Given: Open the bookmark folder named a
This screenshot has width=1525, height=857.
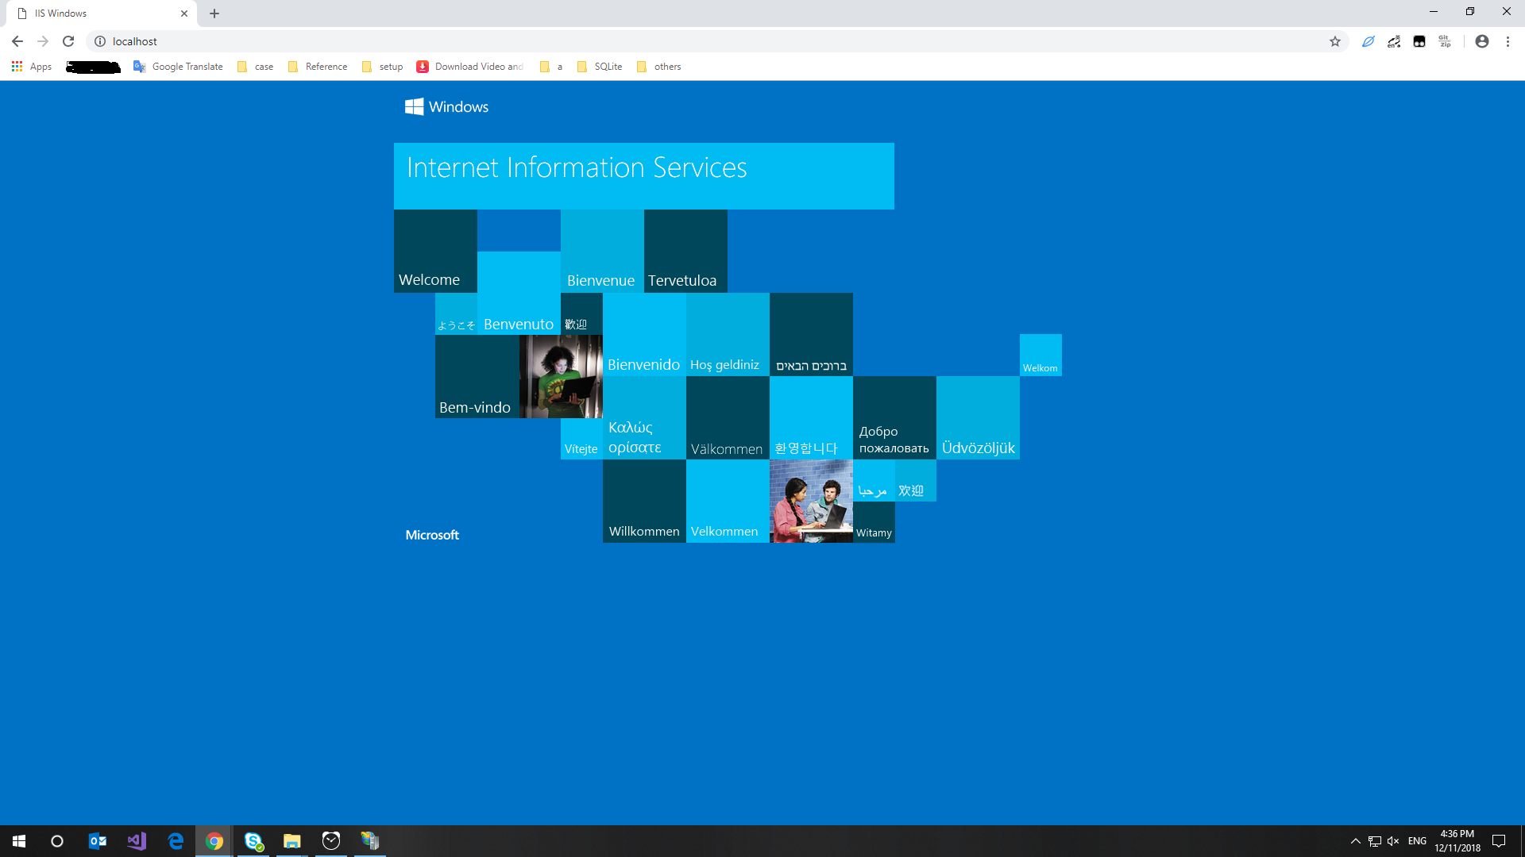Looking at the screenshot, I should (551, 67).
